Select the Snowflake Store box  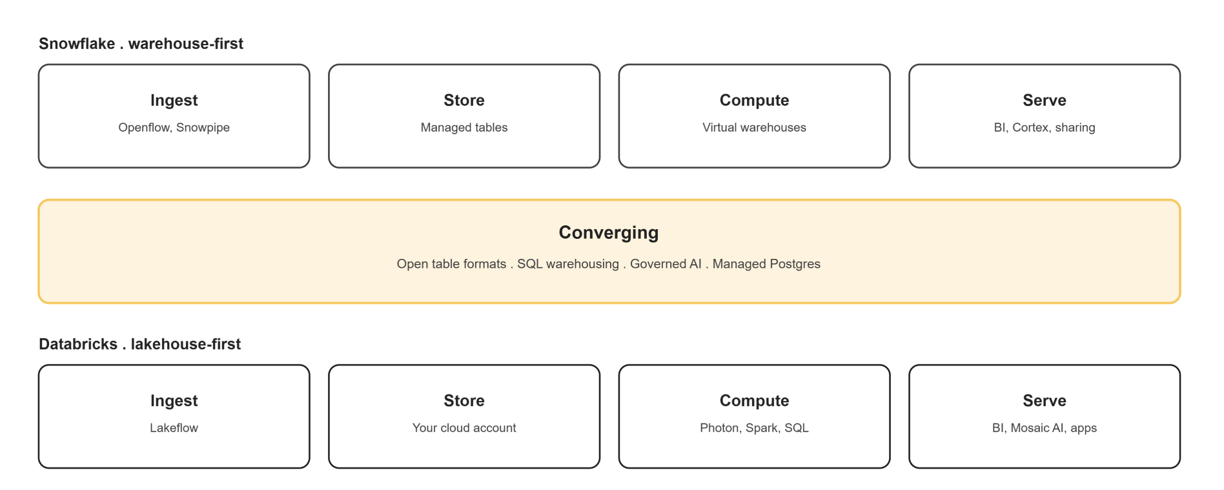tap(464, 116)
